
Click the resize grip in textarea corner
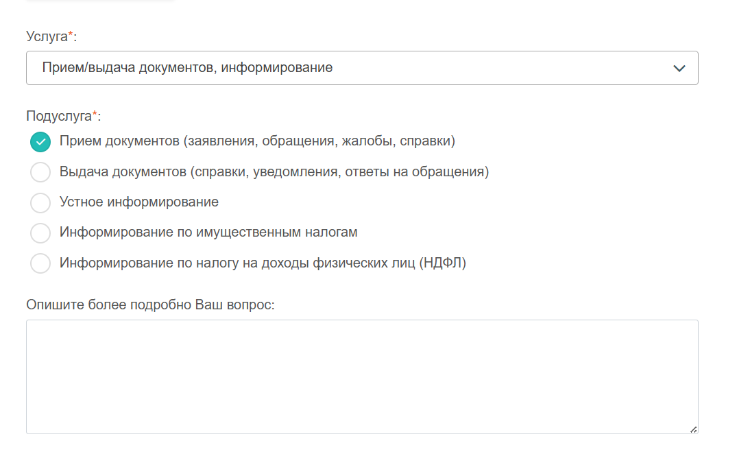(x=693, y=429)
